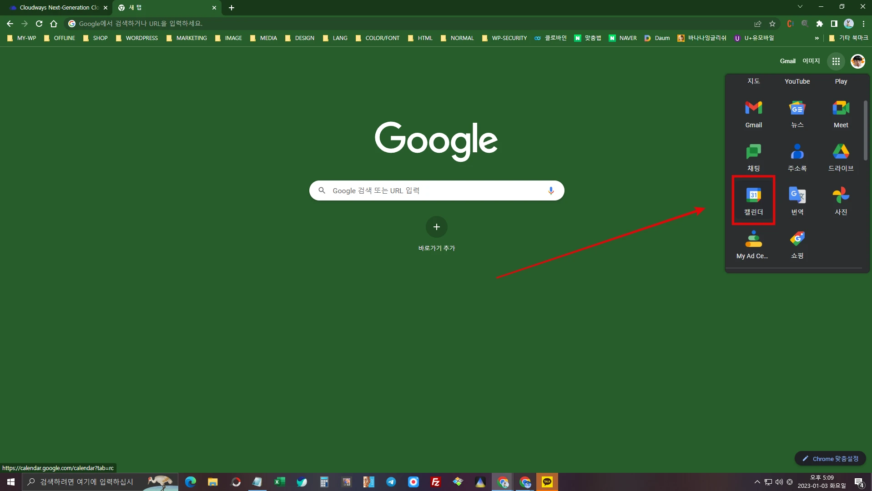872x491 pixels.
Task: Open the 기타 북마크 folder
Action: pyautogui.click(x=848, y=38)
